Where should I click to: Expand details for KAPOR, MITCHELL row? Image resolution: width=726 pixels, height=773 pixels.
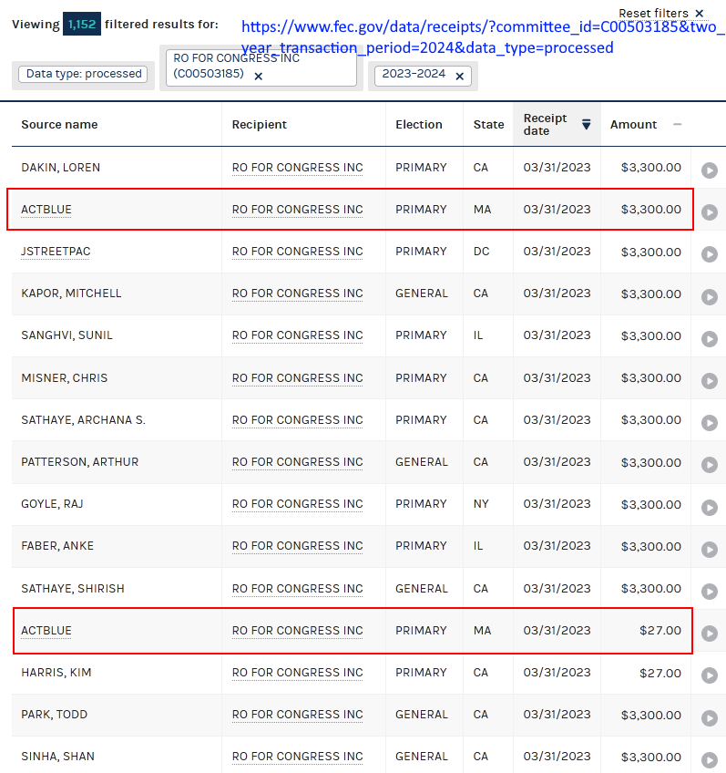pyautogui.click(x=710, y=297)
